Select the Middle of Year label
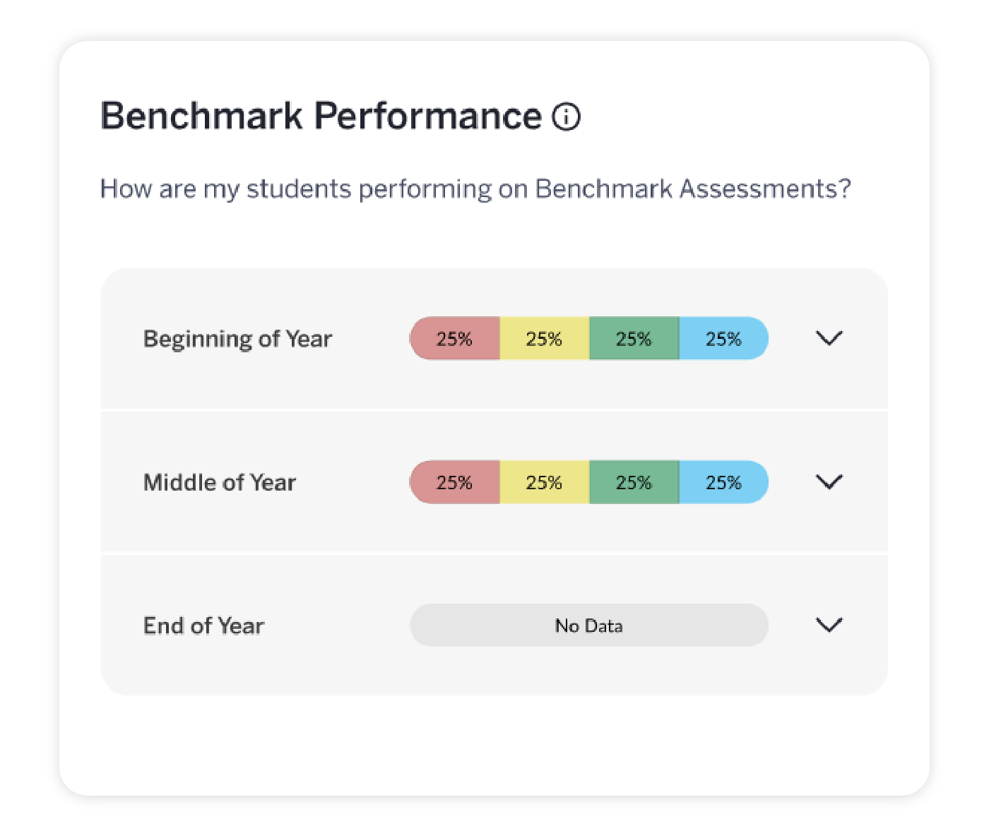The image size is (989, 838). [x=219, y=482]
